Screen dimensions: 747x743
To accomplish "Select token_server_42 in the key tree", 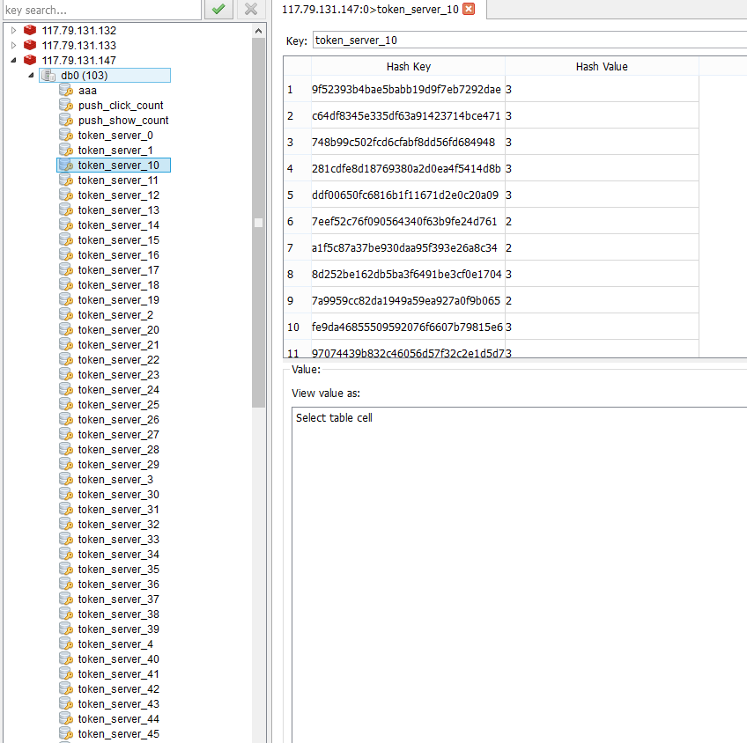I will [x=119, y=689].
